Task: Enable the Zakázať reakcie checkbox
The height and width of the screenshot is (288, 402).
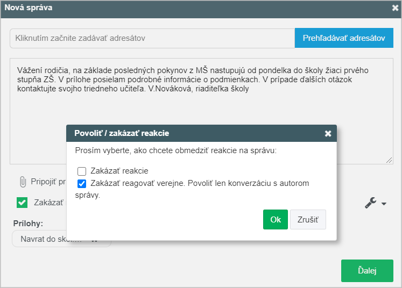Action: coord(82,171)
